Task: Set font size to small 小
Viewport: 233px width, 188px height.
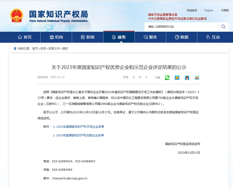Action: pos(146,77)
